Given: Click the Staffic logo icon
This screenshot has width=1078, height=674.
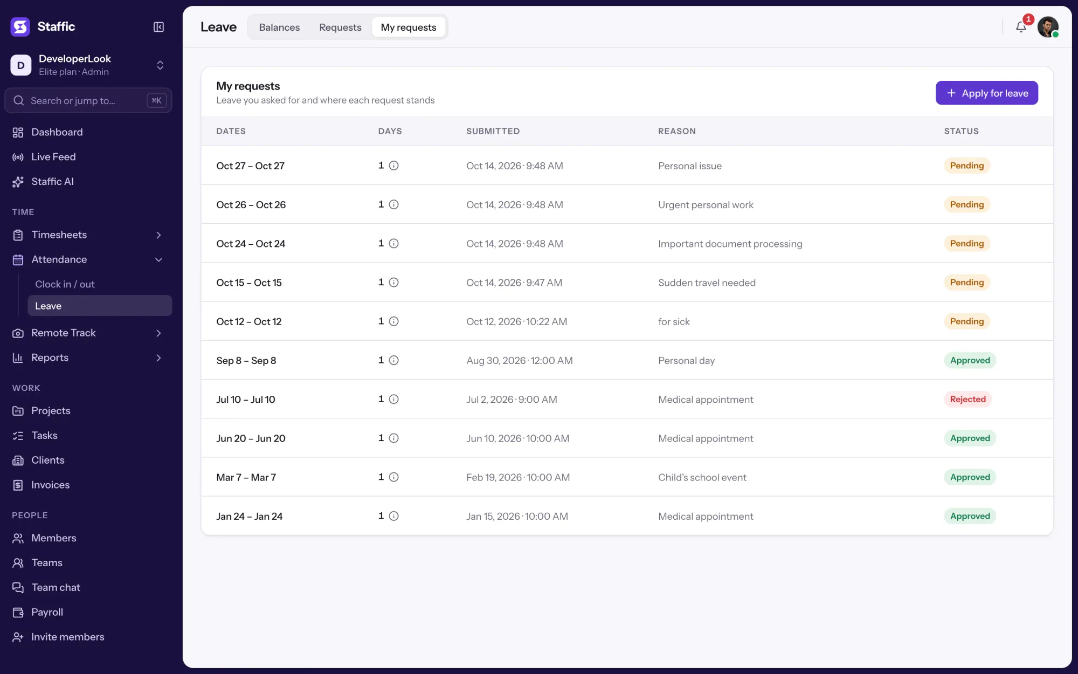Looking at the screenshot, I should (x=20, y=26).
